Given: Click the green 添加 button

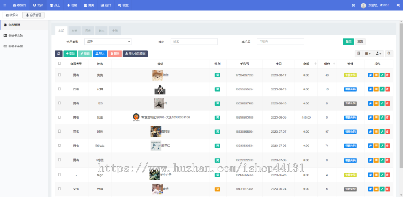Looking at the screenshot, I should [x=70, y=54].
